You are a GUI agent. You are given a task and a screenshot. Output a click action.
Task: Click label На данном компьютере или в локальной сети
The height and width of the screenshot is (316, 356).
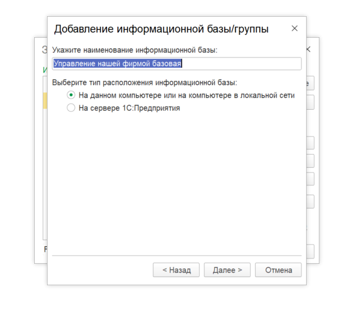[x=186, y=95]
